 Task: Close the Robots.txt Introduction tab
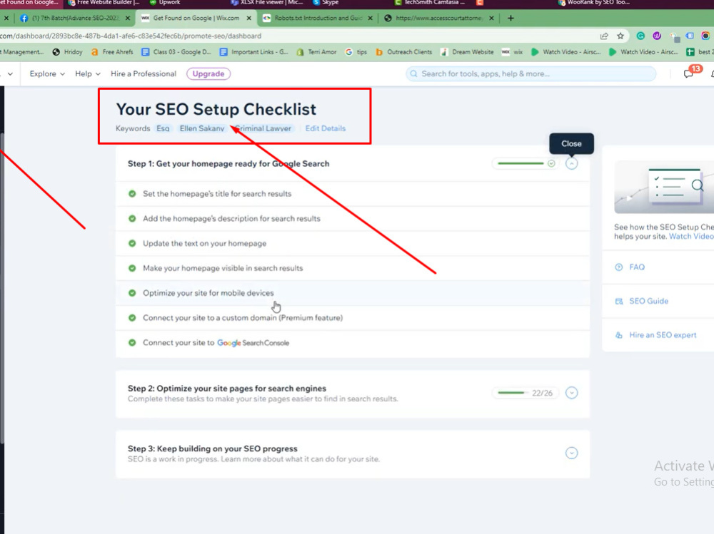tap(370, 19)
